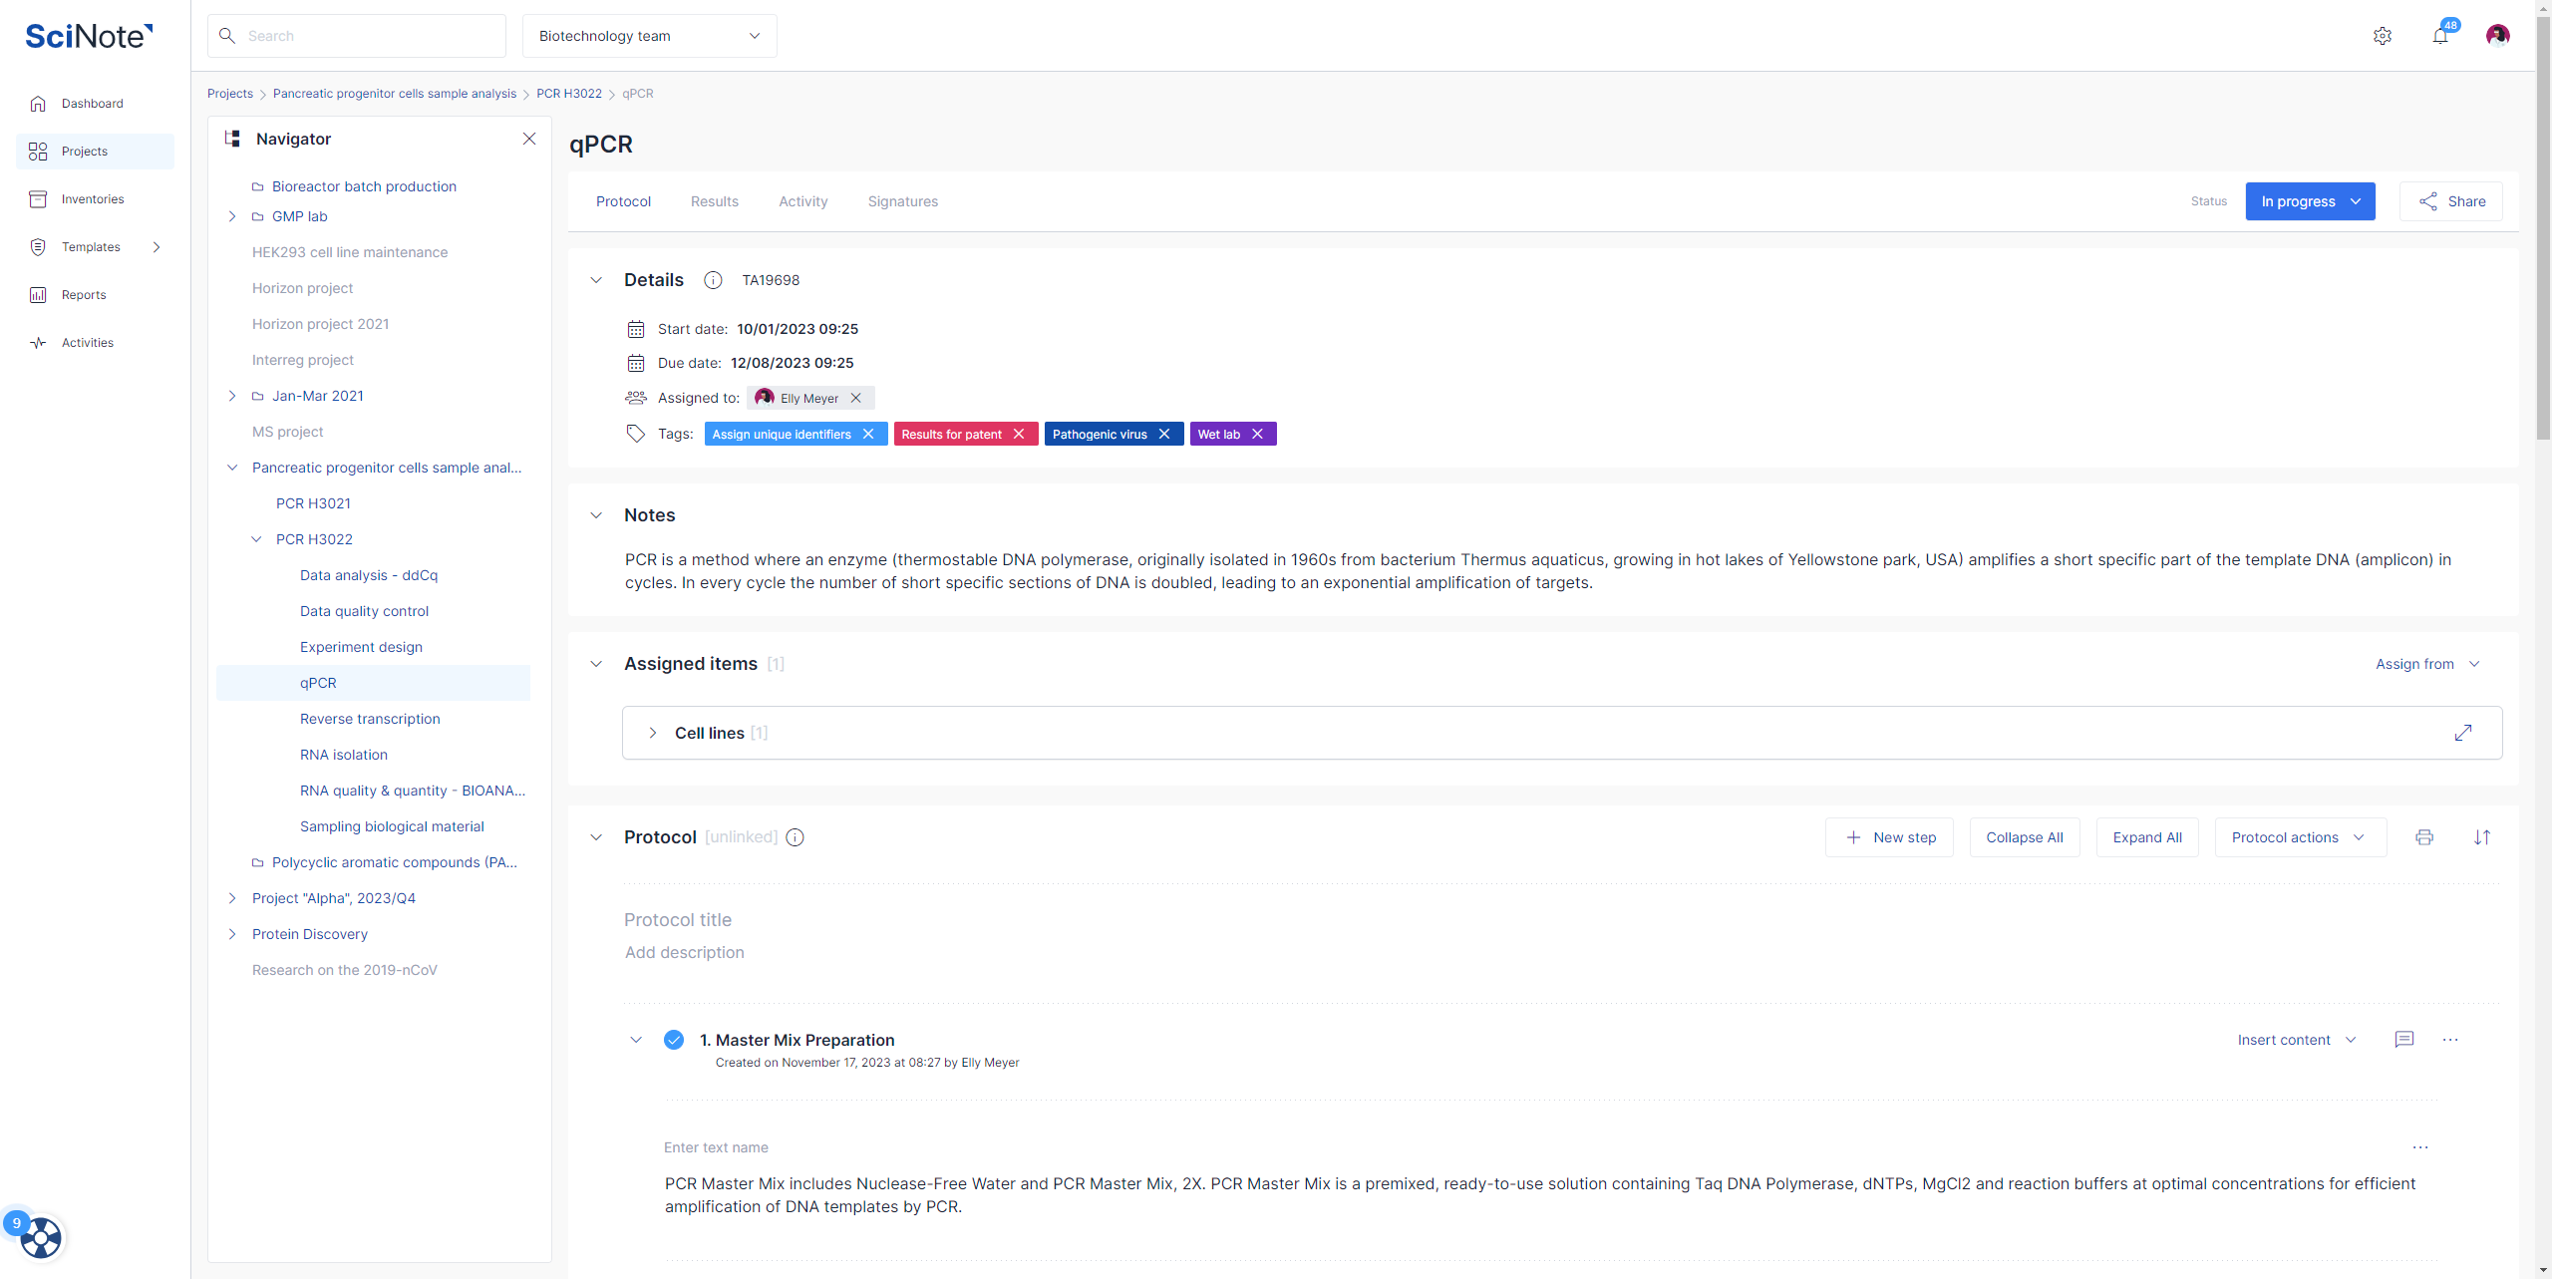Click the New step button in Protocol
This screenshot has height=1279, width=2552.
click(x=1890, y=837)
